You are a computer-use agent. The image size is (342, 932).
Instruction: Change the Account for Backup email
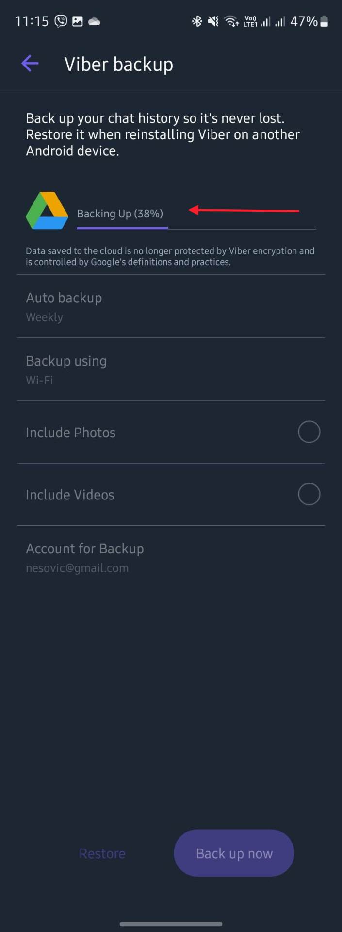[171, 557]
